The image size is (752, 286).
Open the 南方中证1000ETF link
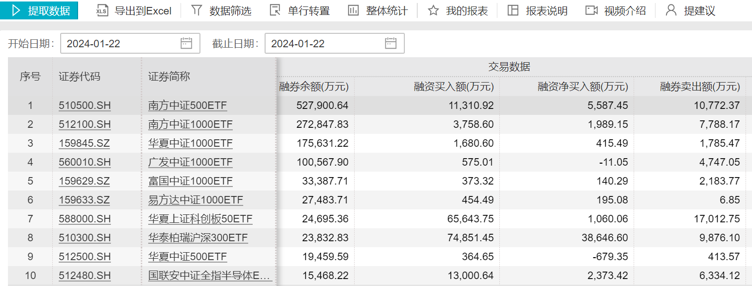pyautogui.click(x=190, y=124)
